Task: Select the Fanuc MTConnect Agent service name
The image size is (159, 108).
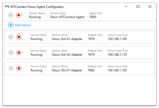Action: click(x=67, y=17)
